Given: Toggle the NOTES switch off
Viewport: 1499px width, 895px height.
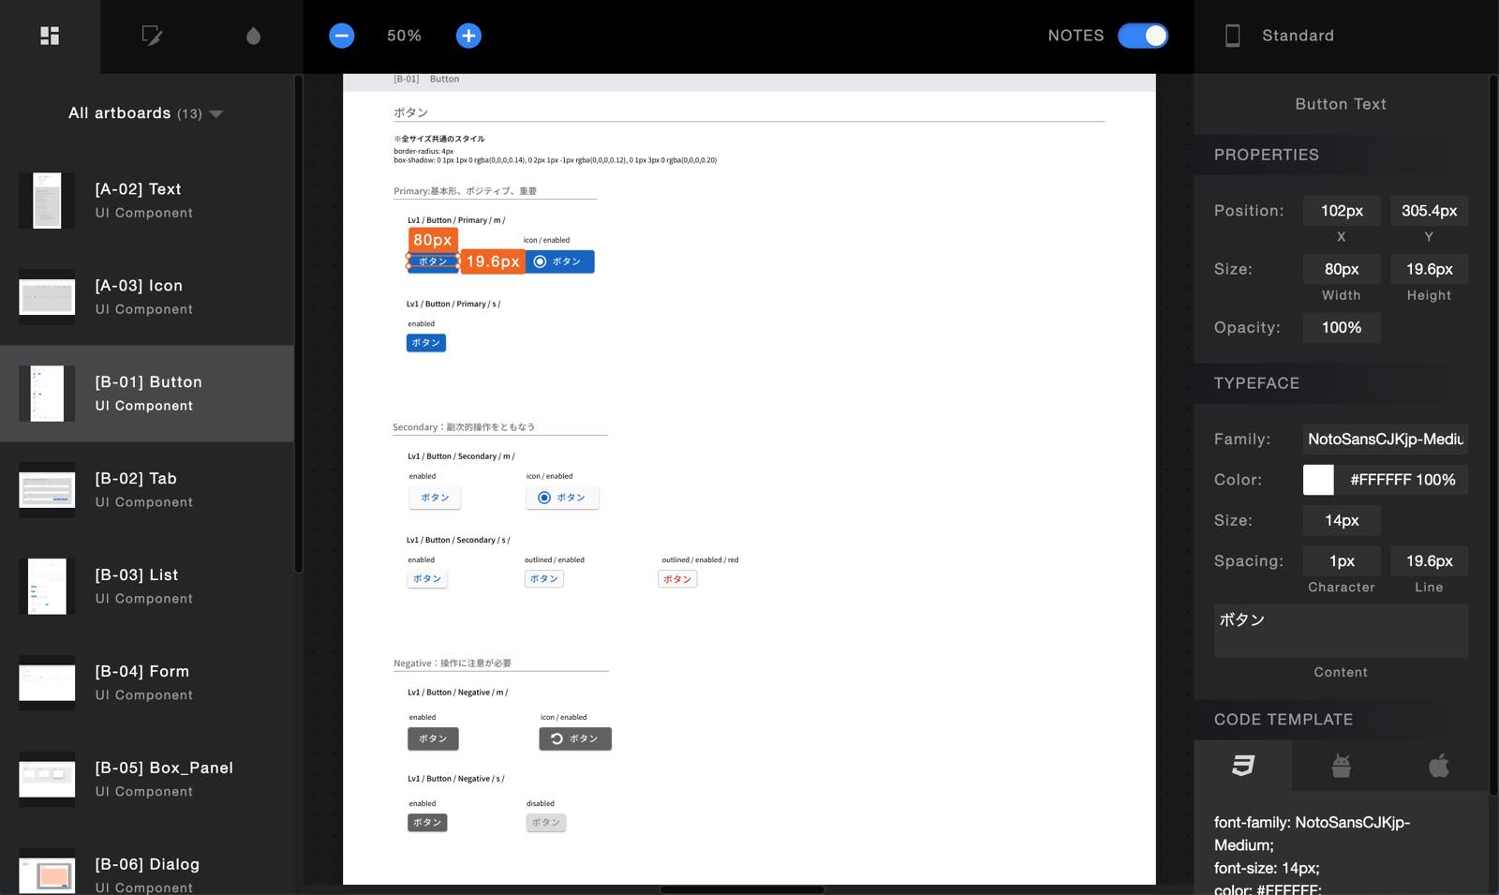Looking at the screenshot, I should coord(1142,36).
